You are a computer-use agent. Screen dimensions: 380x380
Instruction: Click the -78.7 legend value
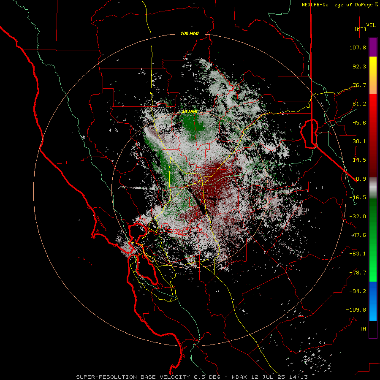click(358, 272)
